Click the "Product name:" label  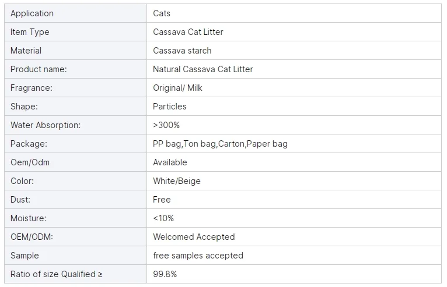[x=39, y=69]
